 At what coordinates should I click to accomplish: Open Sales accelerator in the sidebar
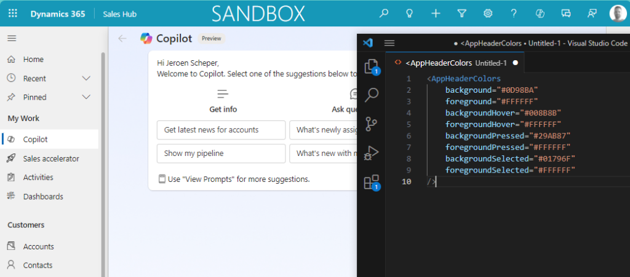[50, 158]
